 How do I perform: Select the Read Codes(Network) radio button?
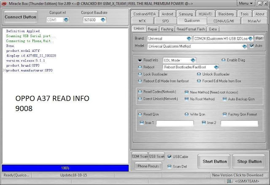140,91
